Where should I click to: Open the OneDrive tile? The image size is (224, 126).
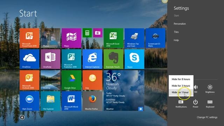point(29,59)
